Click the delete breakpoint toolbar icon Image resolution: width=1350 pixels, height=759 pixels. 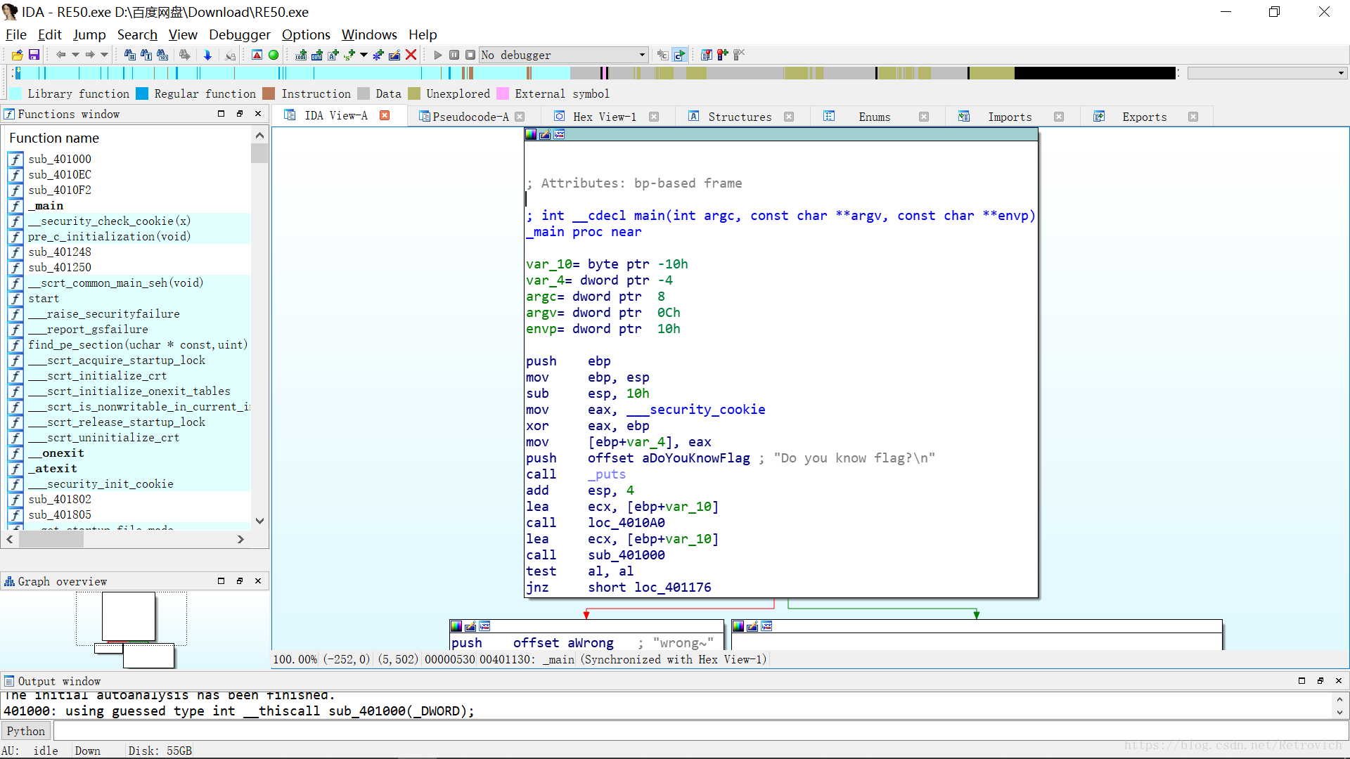739,55
